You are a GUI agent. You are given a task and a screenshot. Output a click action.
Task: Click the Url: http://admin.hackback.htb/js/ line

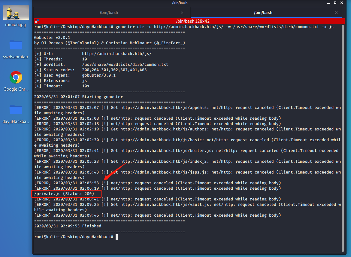(x=93, y=54)
